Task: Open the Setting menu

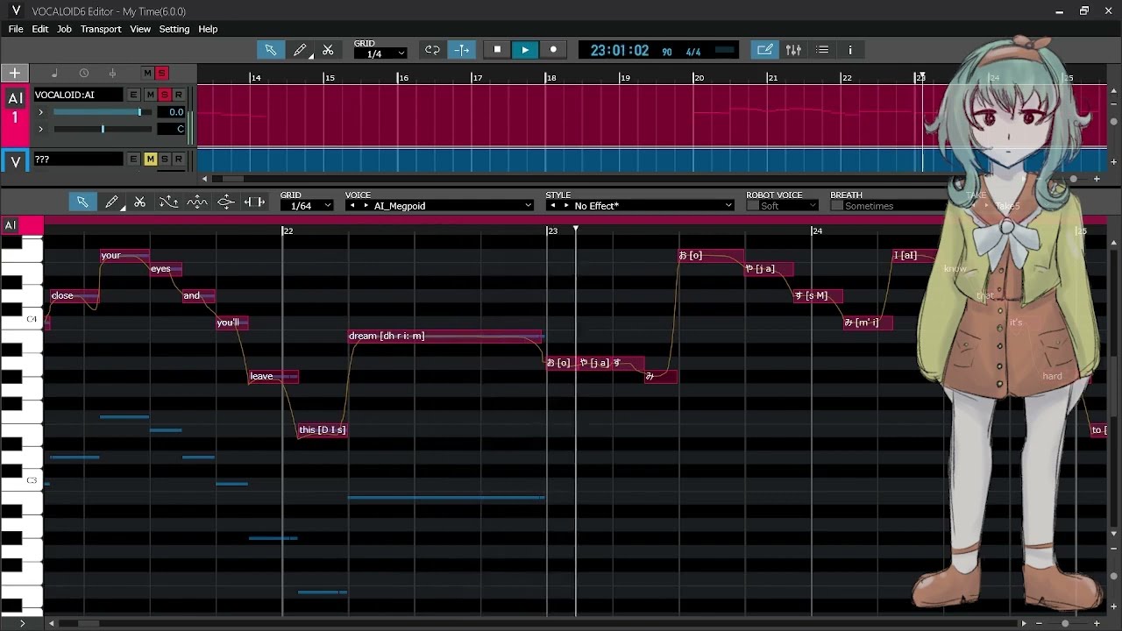Action: tap(174, 29)
